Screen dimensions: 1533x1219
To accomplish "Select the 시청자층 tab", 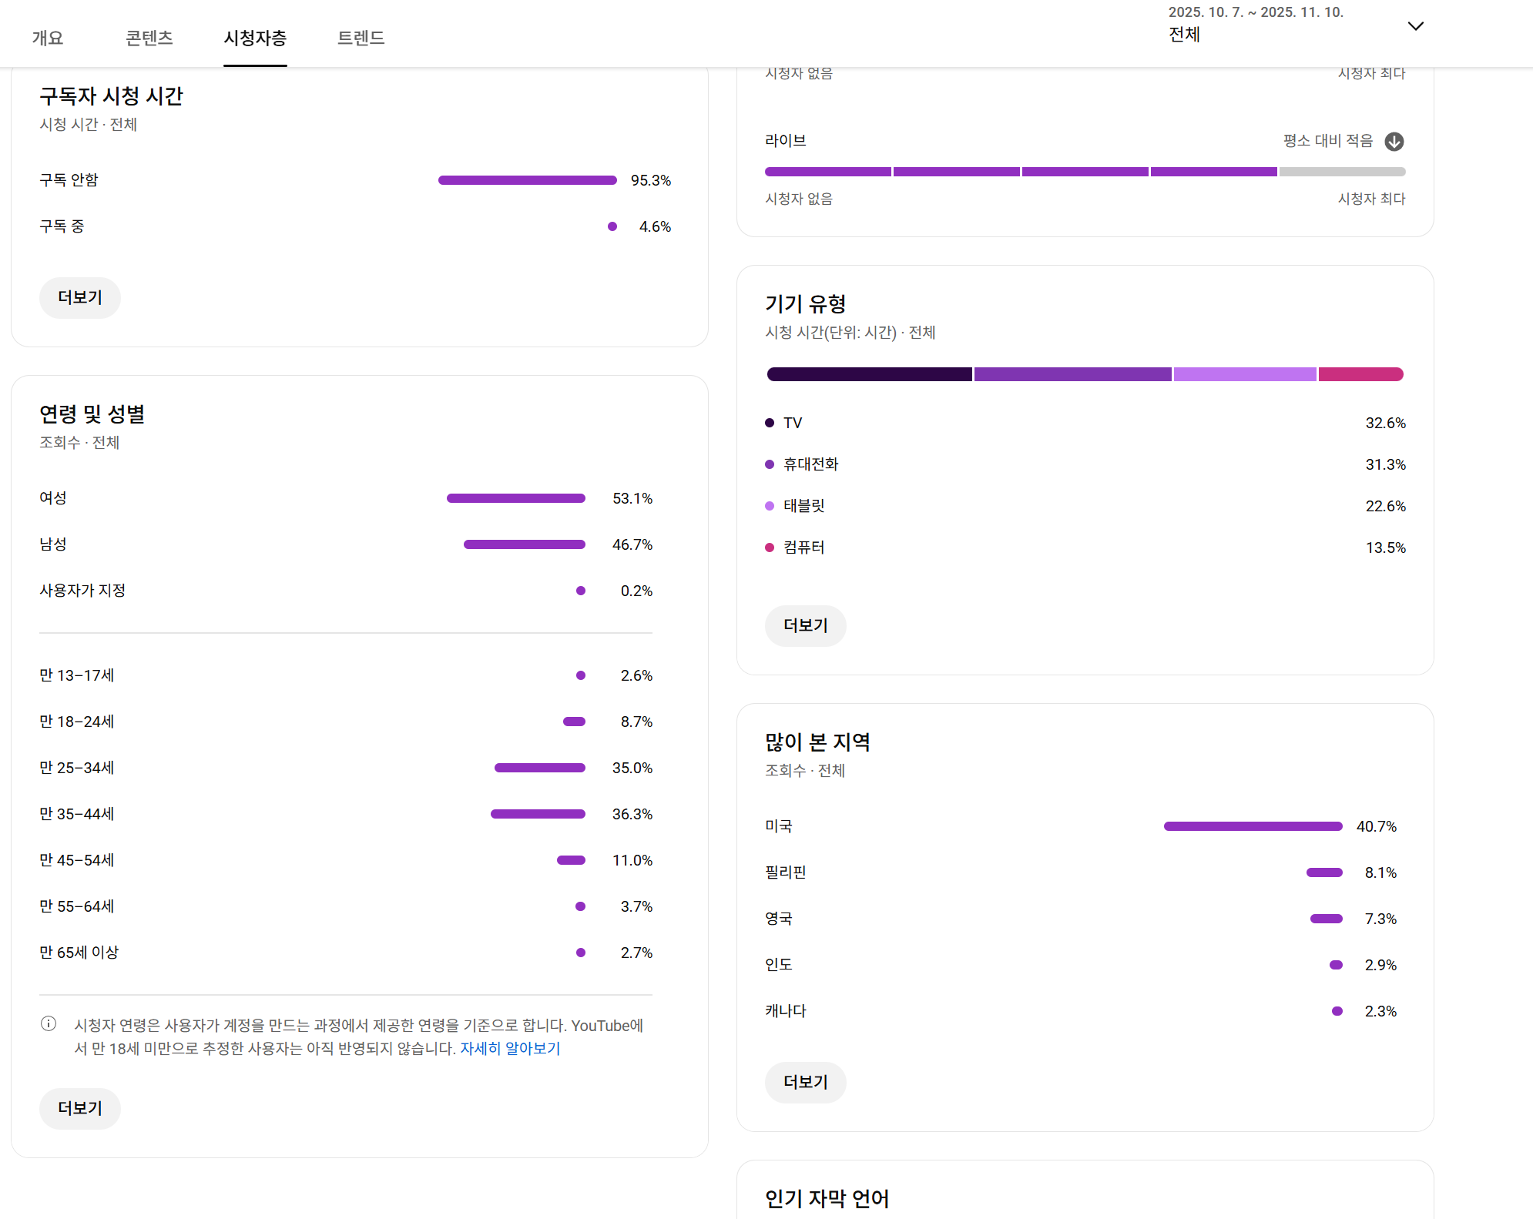I will (255, 38).
